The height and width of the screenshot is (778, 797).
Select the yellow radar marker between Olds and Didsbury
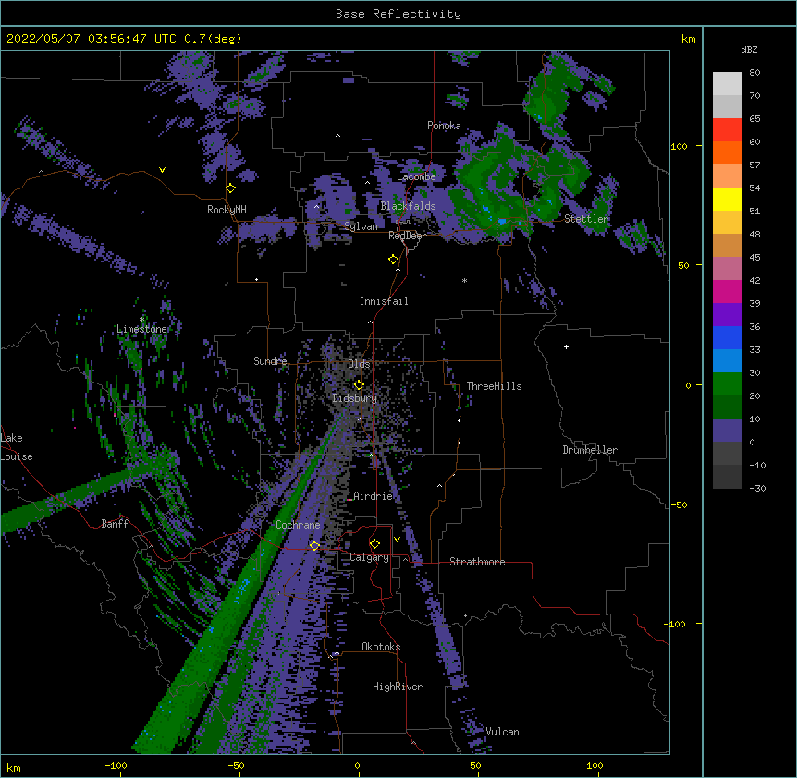(359, 384)
